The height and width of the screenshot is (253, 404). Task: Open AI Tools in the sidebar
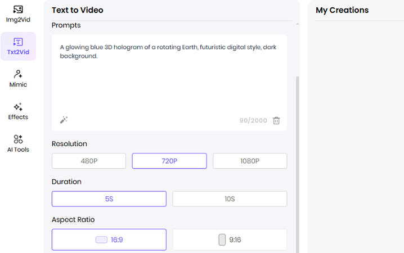point(18,143)
